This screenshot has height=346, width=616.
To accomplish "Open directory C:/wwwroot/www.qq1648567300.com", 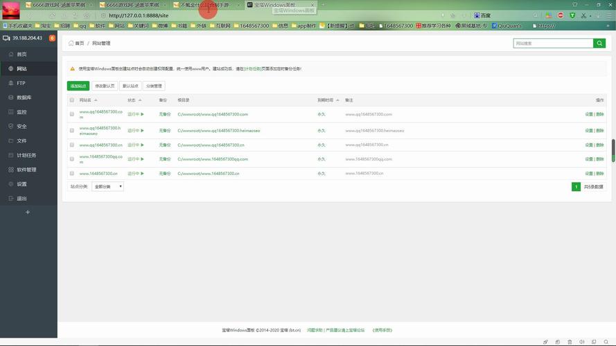I will point(213,114).
